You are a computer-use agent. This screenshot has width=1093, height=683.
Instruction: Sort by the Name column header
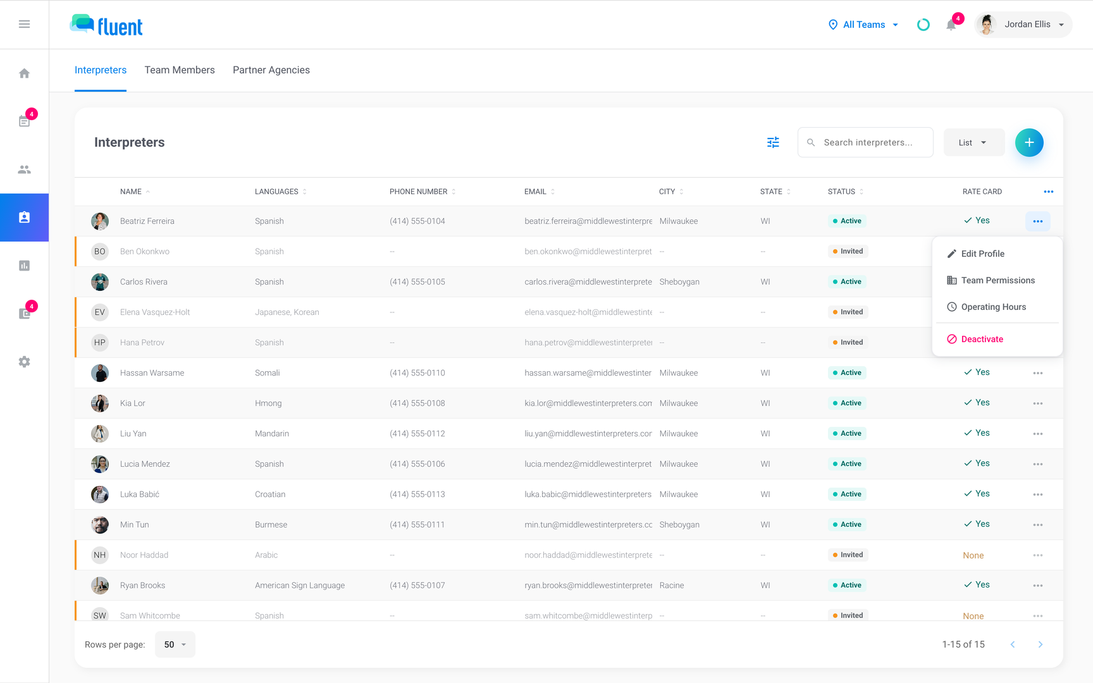(135, 192)
